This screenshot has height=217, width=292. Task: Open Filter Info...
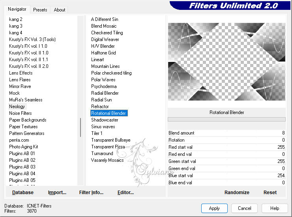click(x=91, y=193)
